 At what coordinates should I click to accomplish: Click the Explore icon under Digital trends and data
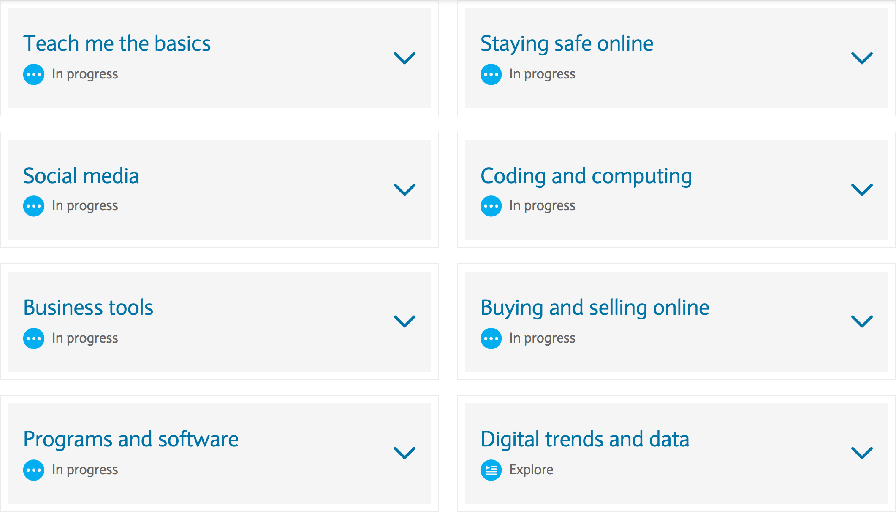[x=491, y=470]
